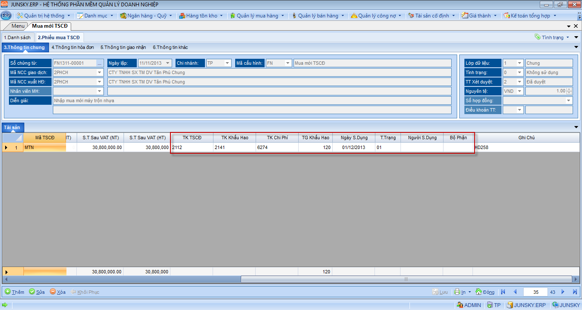Click the ADMIN user status icon
This screenshot has width=582, height=310.
coord(460,305)
